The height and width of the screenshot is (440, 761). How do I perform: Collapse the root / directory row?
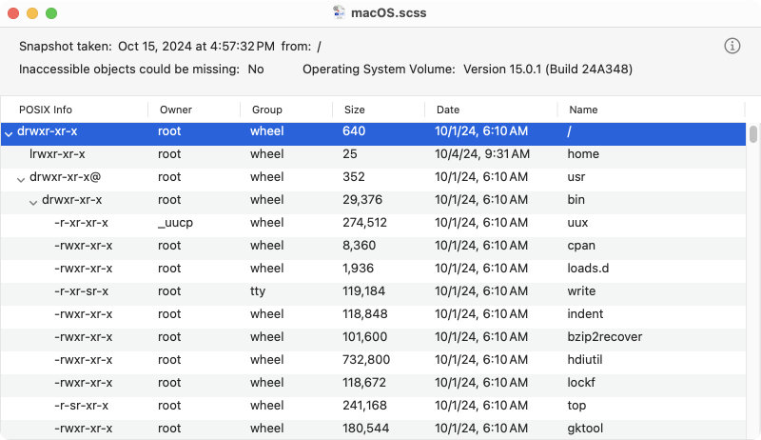[9, 132]
